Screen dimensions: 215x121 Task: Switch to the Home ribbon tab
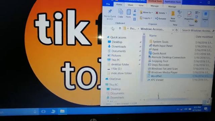[x=119, y=4]
